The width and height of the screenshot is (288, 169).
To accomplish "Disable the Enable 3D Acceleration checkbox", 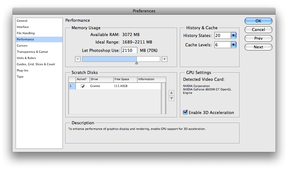I will 185,112.
